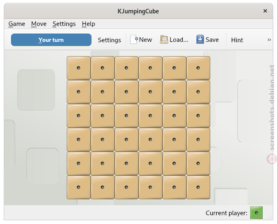Start a game with the New icon
Screen dimensions: 277x224
[x=133, y=39]
